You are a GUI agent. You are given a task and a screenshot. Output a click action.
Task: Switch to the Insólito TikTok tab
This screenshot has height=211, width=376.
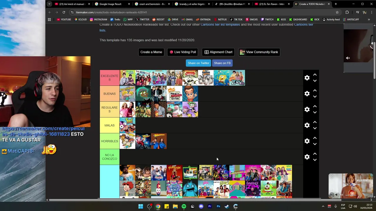(232, 4)
